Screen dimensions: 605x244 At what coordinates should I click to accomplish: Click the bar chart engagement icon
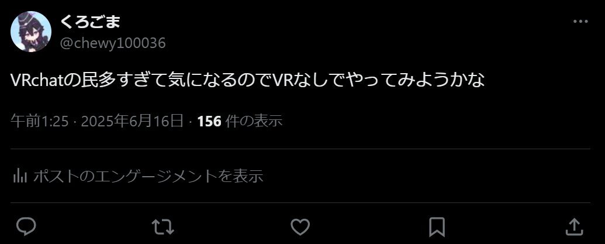20,176
